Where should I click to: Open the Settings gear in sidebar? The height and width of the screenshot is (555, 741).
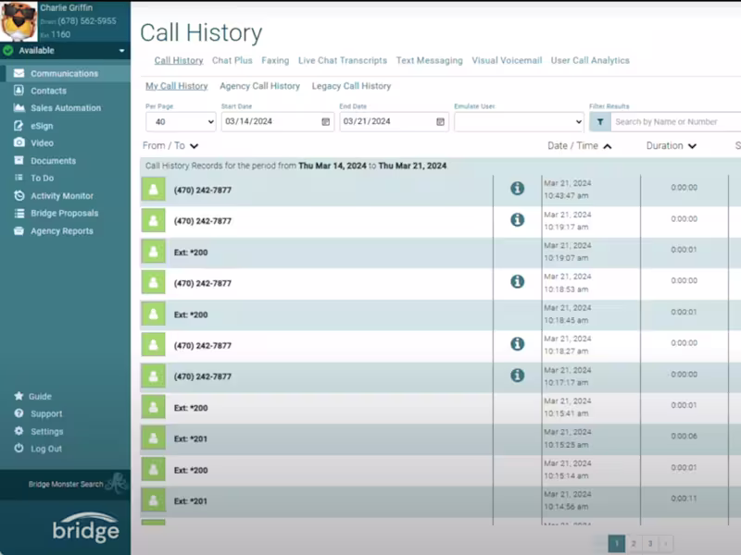click(19, 431)
